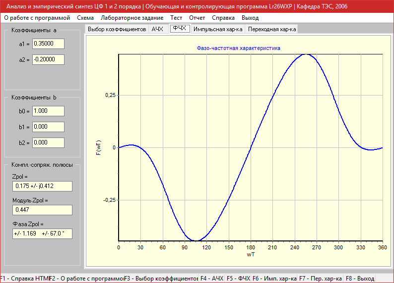Switch to 'Выбор коэффициентов' tab
The height and width of the screenshot is (283, 394).
(x=117, y=29)
